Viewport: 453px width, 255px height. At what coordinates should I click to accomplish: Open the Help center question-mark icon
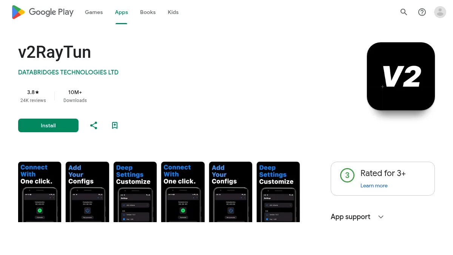pos(422,12)
